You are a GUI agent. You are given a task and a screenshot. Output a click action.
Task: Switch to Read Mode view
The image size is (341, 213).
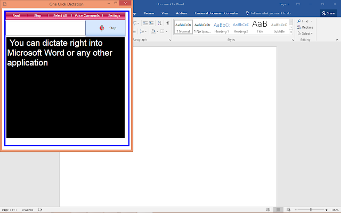(x=268, y=210)
